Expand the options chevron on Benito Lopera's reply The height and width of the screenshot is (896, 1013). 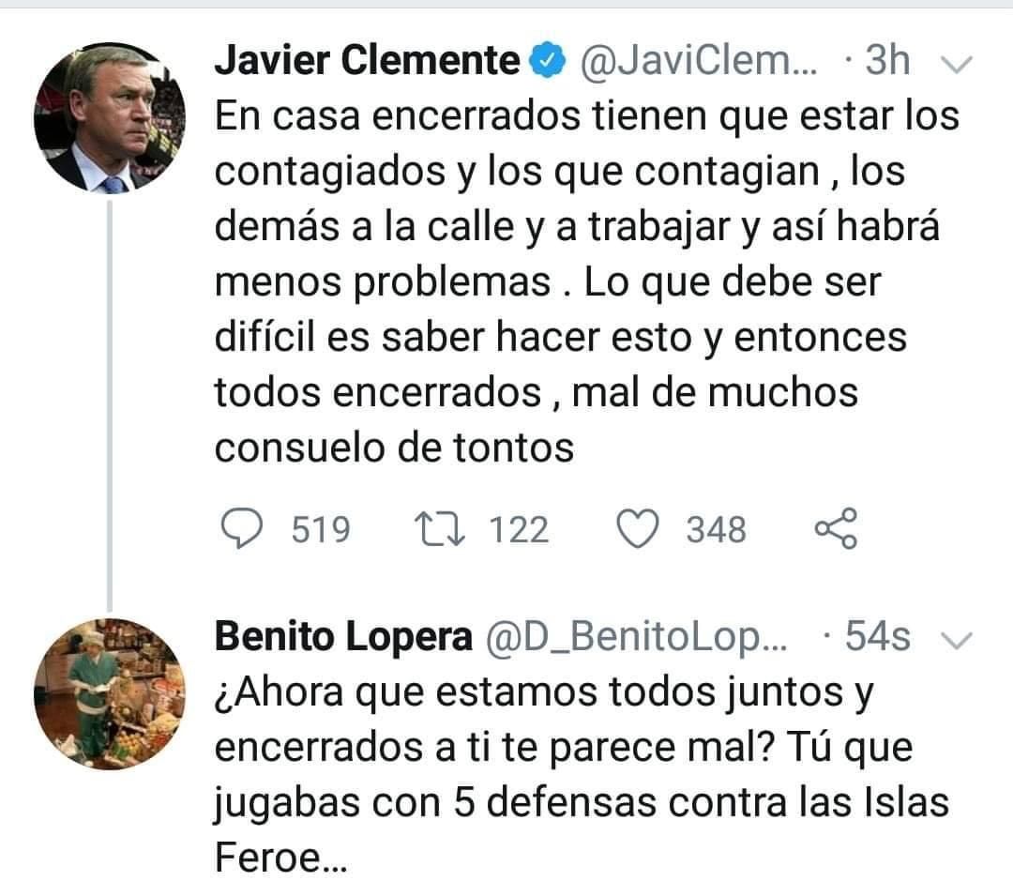point(955,639)
